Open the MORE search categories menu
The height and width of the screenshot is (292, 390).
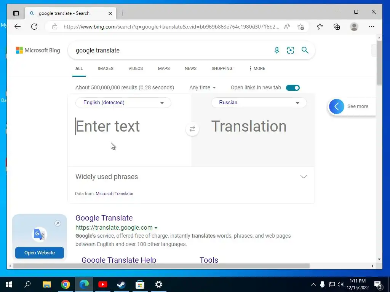coord(257,68)
